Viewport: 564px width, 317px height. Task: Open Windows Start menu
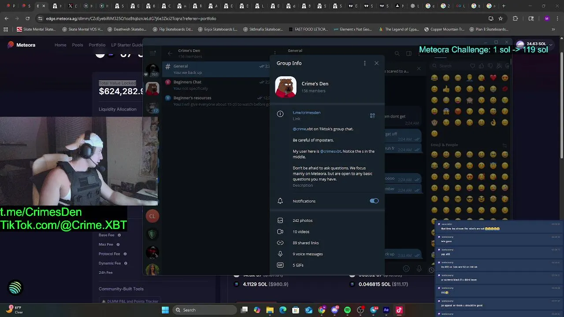(x=165, y=310)
